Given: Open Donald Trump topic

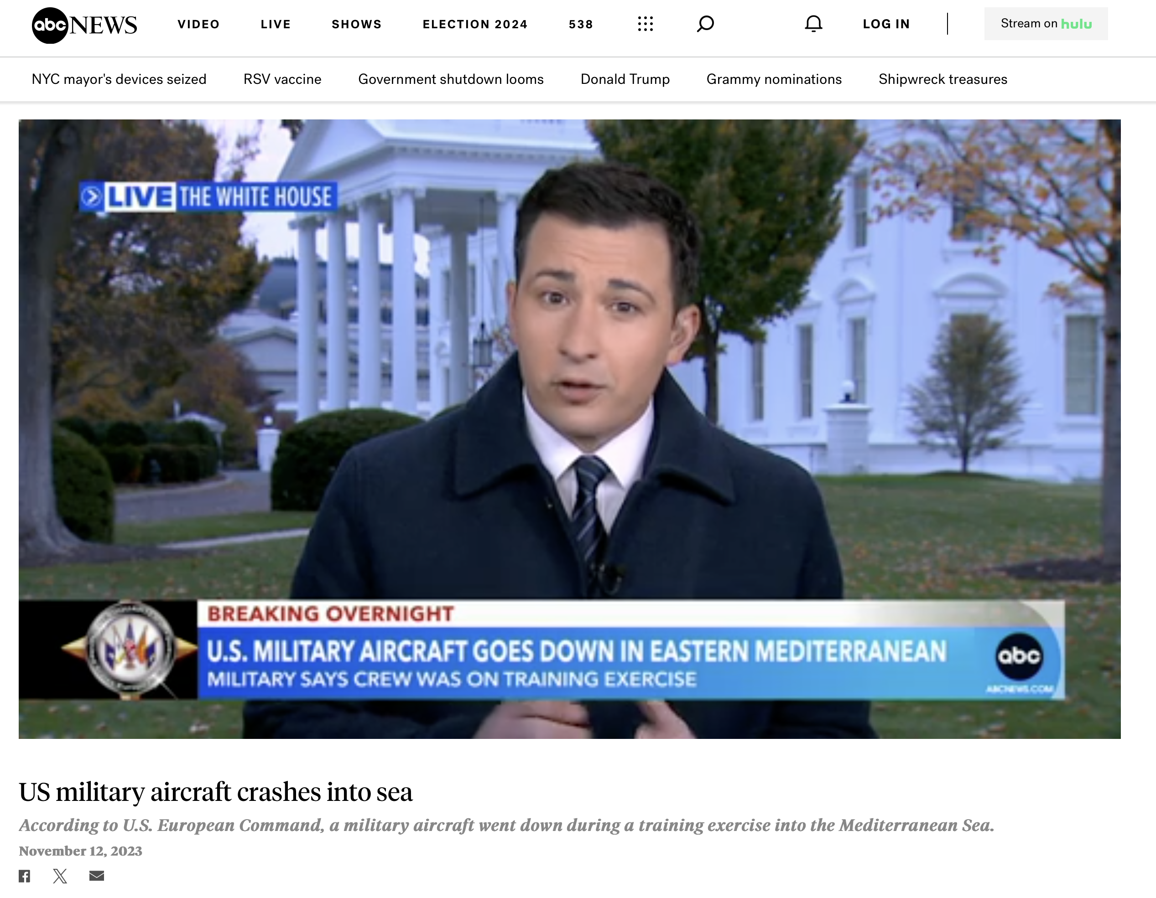Looking at the screenshot, I should [x=625, y=79].
